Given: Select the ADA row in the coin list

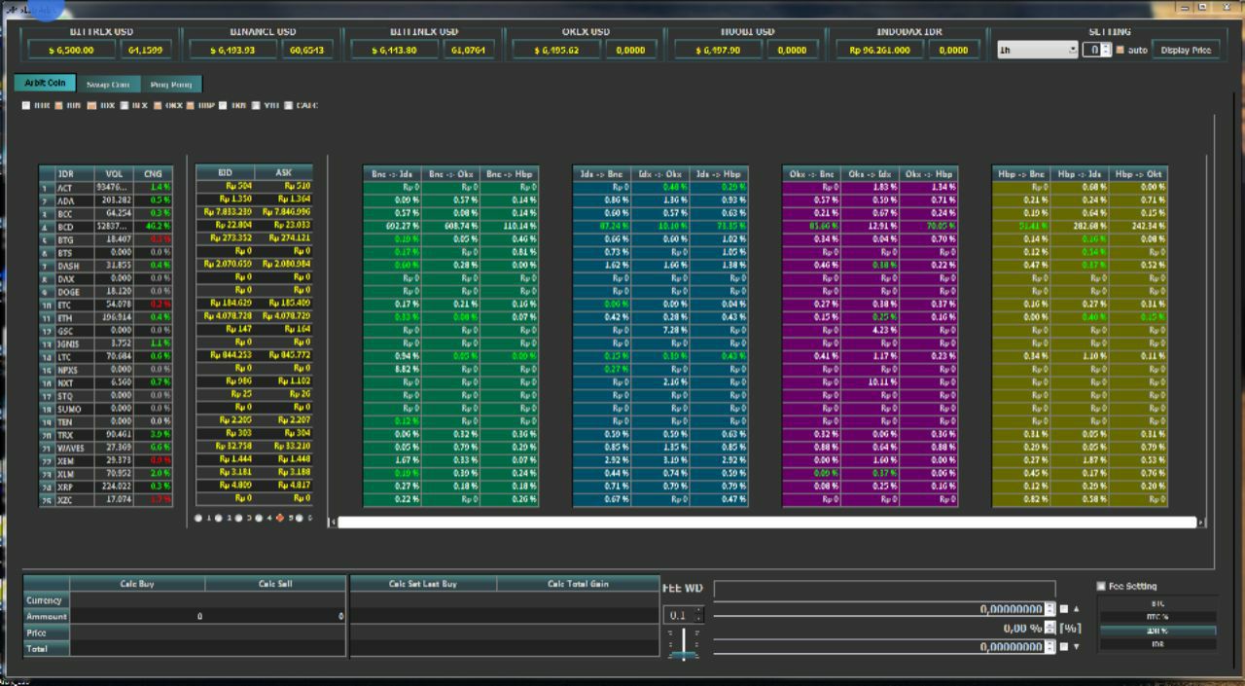Looking at the screenshot, I should (105, 200).
